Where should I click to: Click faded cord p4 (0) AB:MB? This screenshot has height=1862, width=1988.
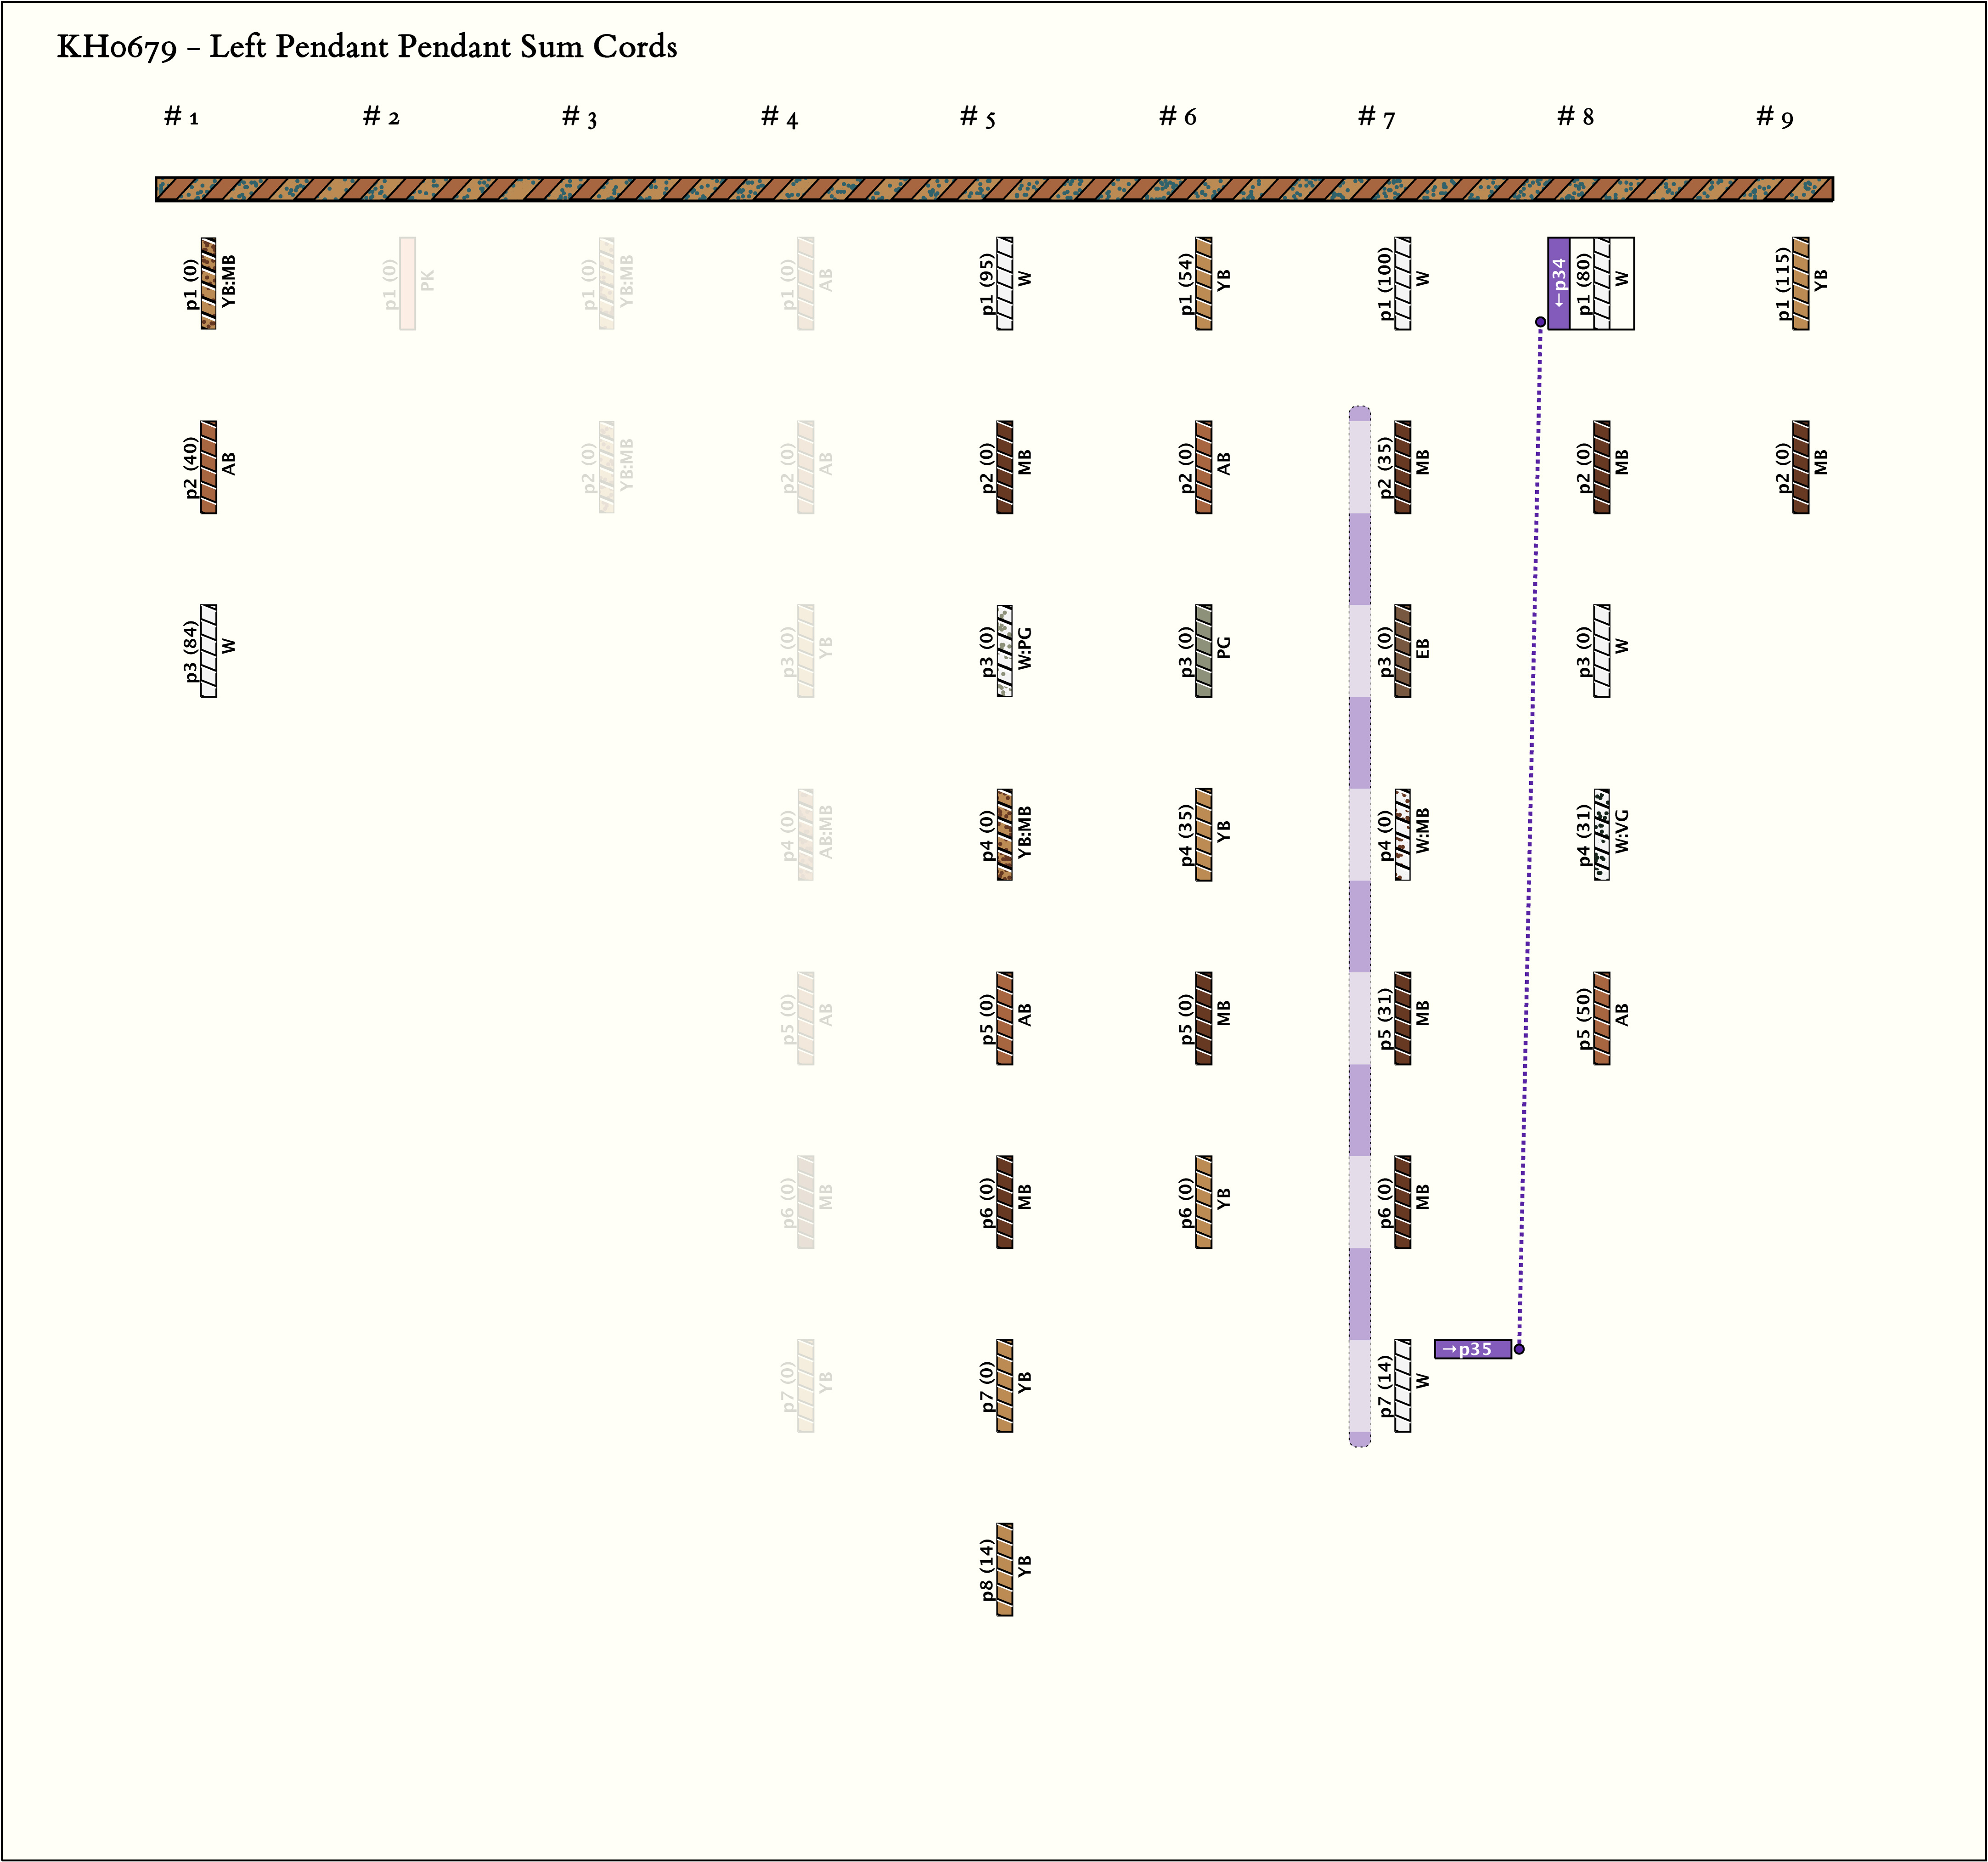pos(805,834)
